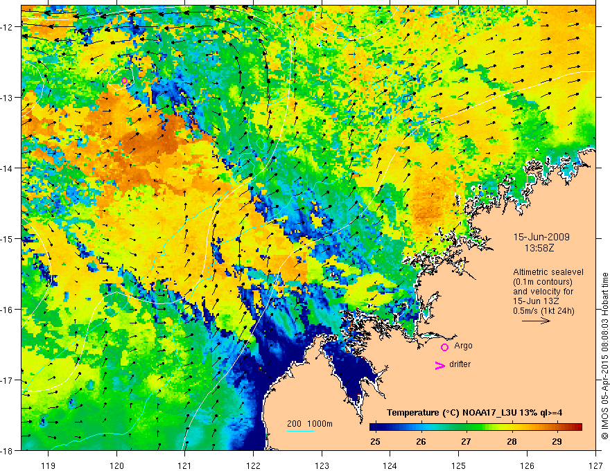This screenshot has width=610, height=471.
Task: Click the text Altimetric sealevel
Action: coord(548,272)
